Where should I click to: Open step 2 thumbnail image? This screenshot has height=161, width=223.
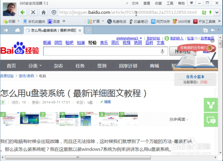tap(29, 119)
